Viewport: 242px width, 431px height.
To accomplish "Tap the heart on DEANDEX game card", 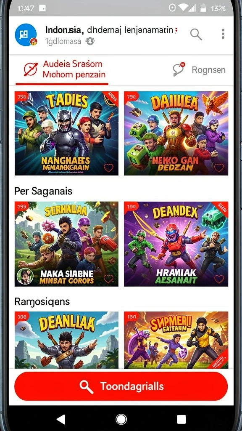I will [218, 279].
